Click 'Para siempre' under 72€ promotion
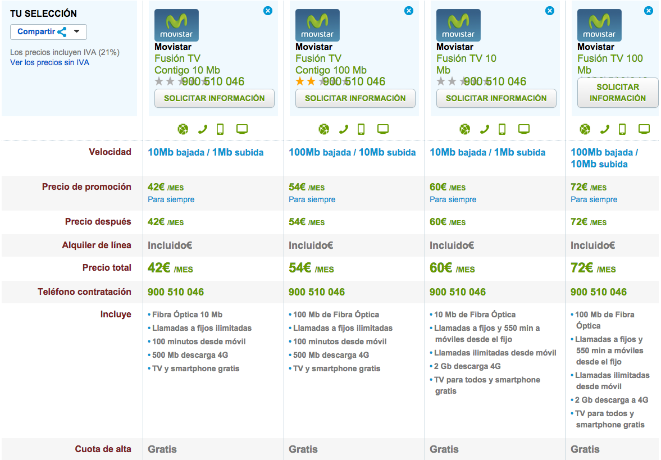661x460 pixels. pyautogui.click(x=594, y=199)
